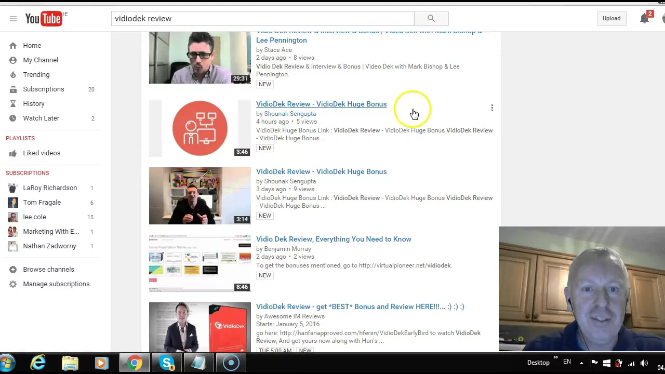The width and height of the screenshot is (665, 374).
Task: Click the volume speaker tray icon
Action: click(x=644, y=363)
